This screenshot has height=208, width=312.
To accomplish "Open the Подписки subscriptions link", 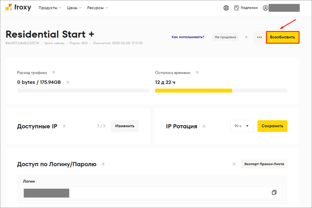I will coord(246,8).
